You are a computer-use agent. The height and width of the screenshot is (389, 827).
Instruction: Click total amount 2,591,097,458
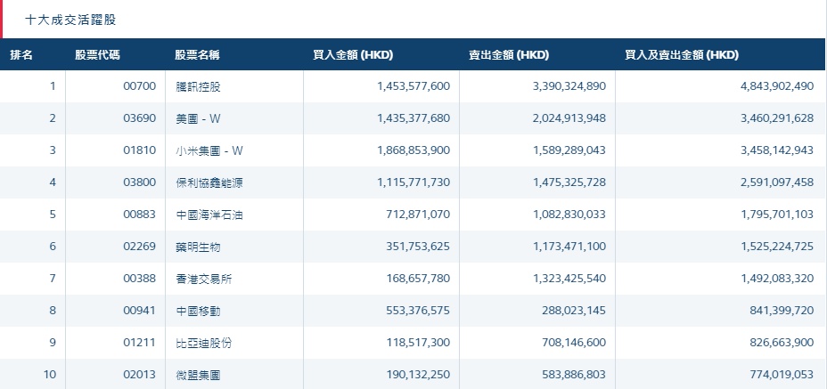(777, 182)
